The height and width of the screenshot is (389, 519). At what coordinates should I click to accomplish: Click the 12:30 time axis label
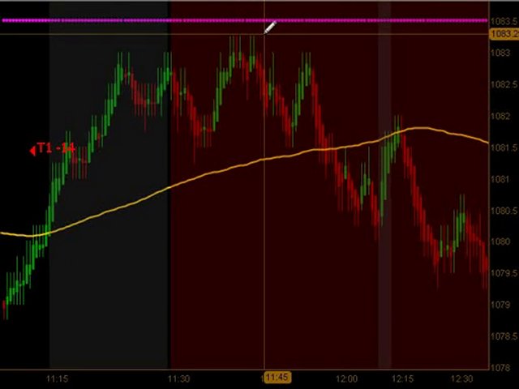tap(461, 378)
